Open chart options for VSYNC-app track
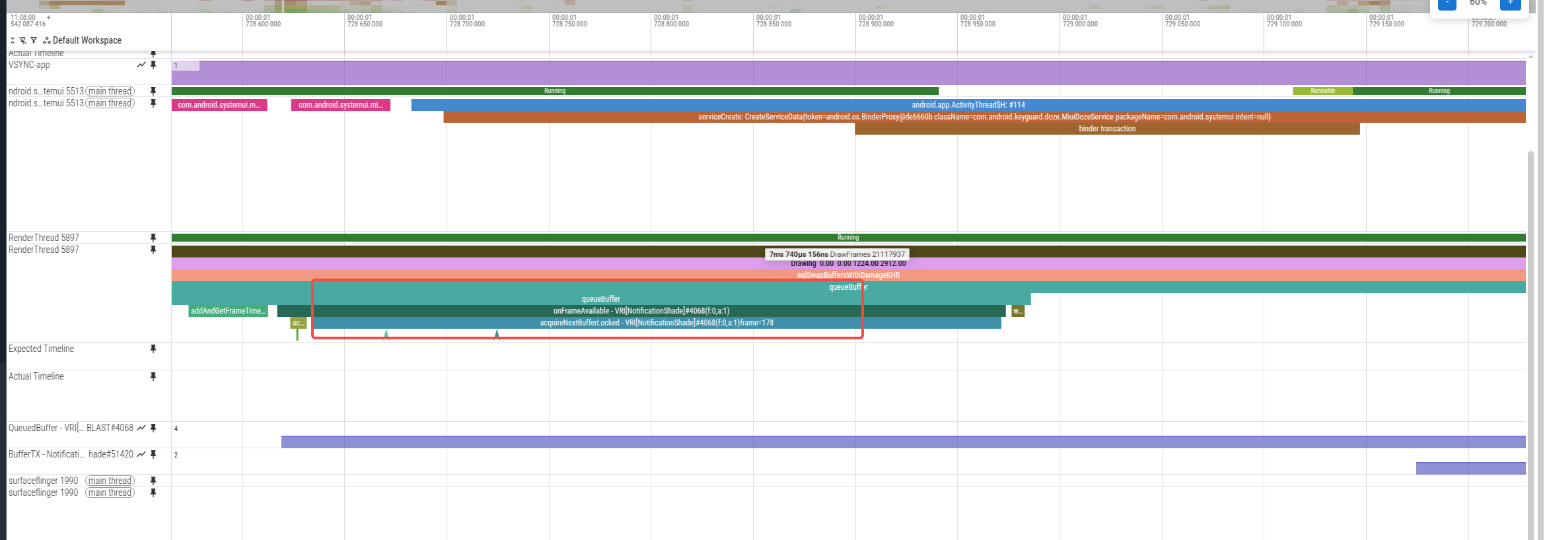 pos(141,65)
